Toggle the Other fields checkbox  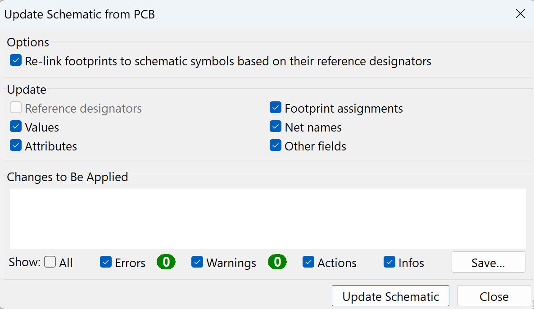point(276,146)
